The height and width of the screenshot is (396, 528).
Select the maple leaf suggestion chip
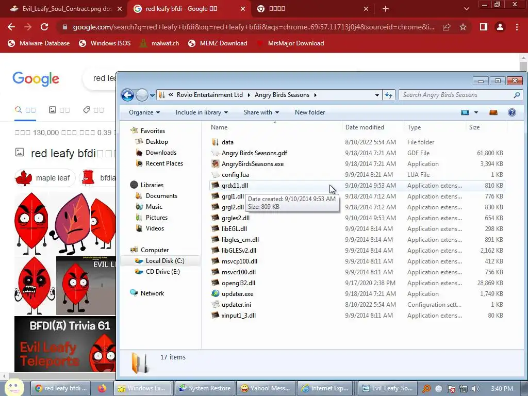[x=45, y=178]
